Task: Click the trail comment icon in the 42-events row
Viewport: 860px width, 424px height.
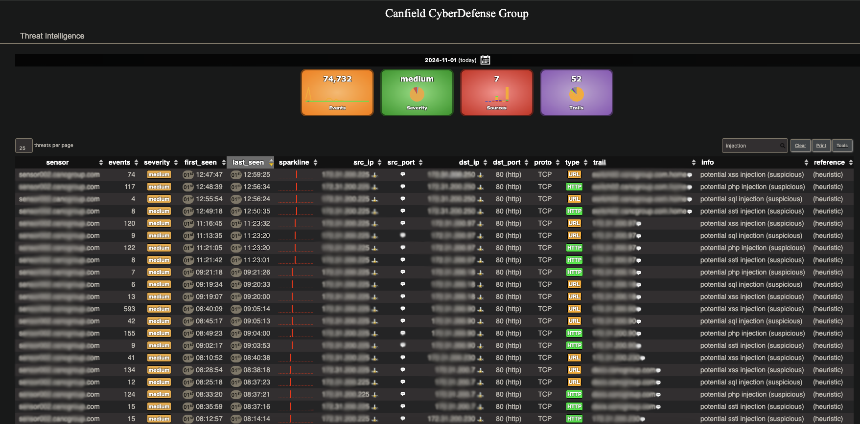Action: click(x=639, y=321)
